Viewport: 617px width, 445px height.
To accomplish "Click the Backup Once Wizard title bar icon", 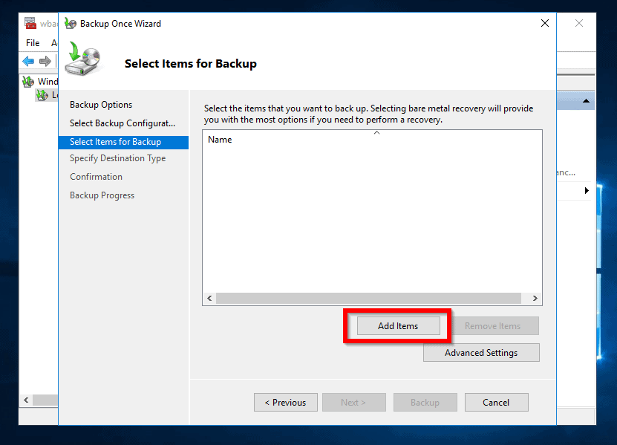I will pyautogui.click(x=71, y=23).
